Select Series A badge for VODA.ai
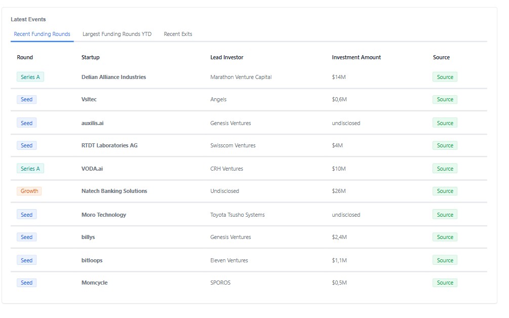 click(30, 169)
